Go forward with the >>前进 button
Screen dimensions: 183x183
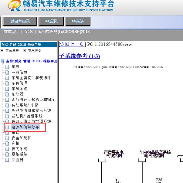click(x=78, y=21)
